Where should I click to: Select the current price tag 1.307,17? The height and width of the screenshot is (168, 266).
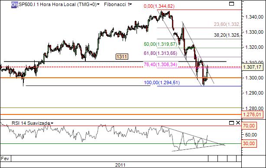coord(252,67)
